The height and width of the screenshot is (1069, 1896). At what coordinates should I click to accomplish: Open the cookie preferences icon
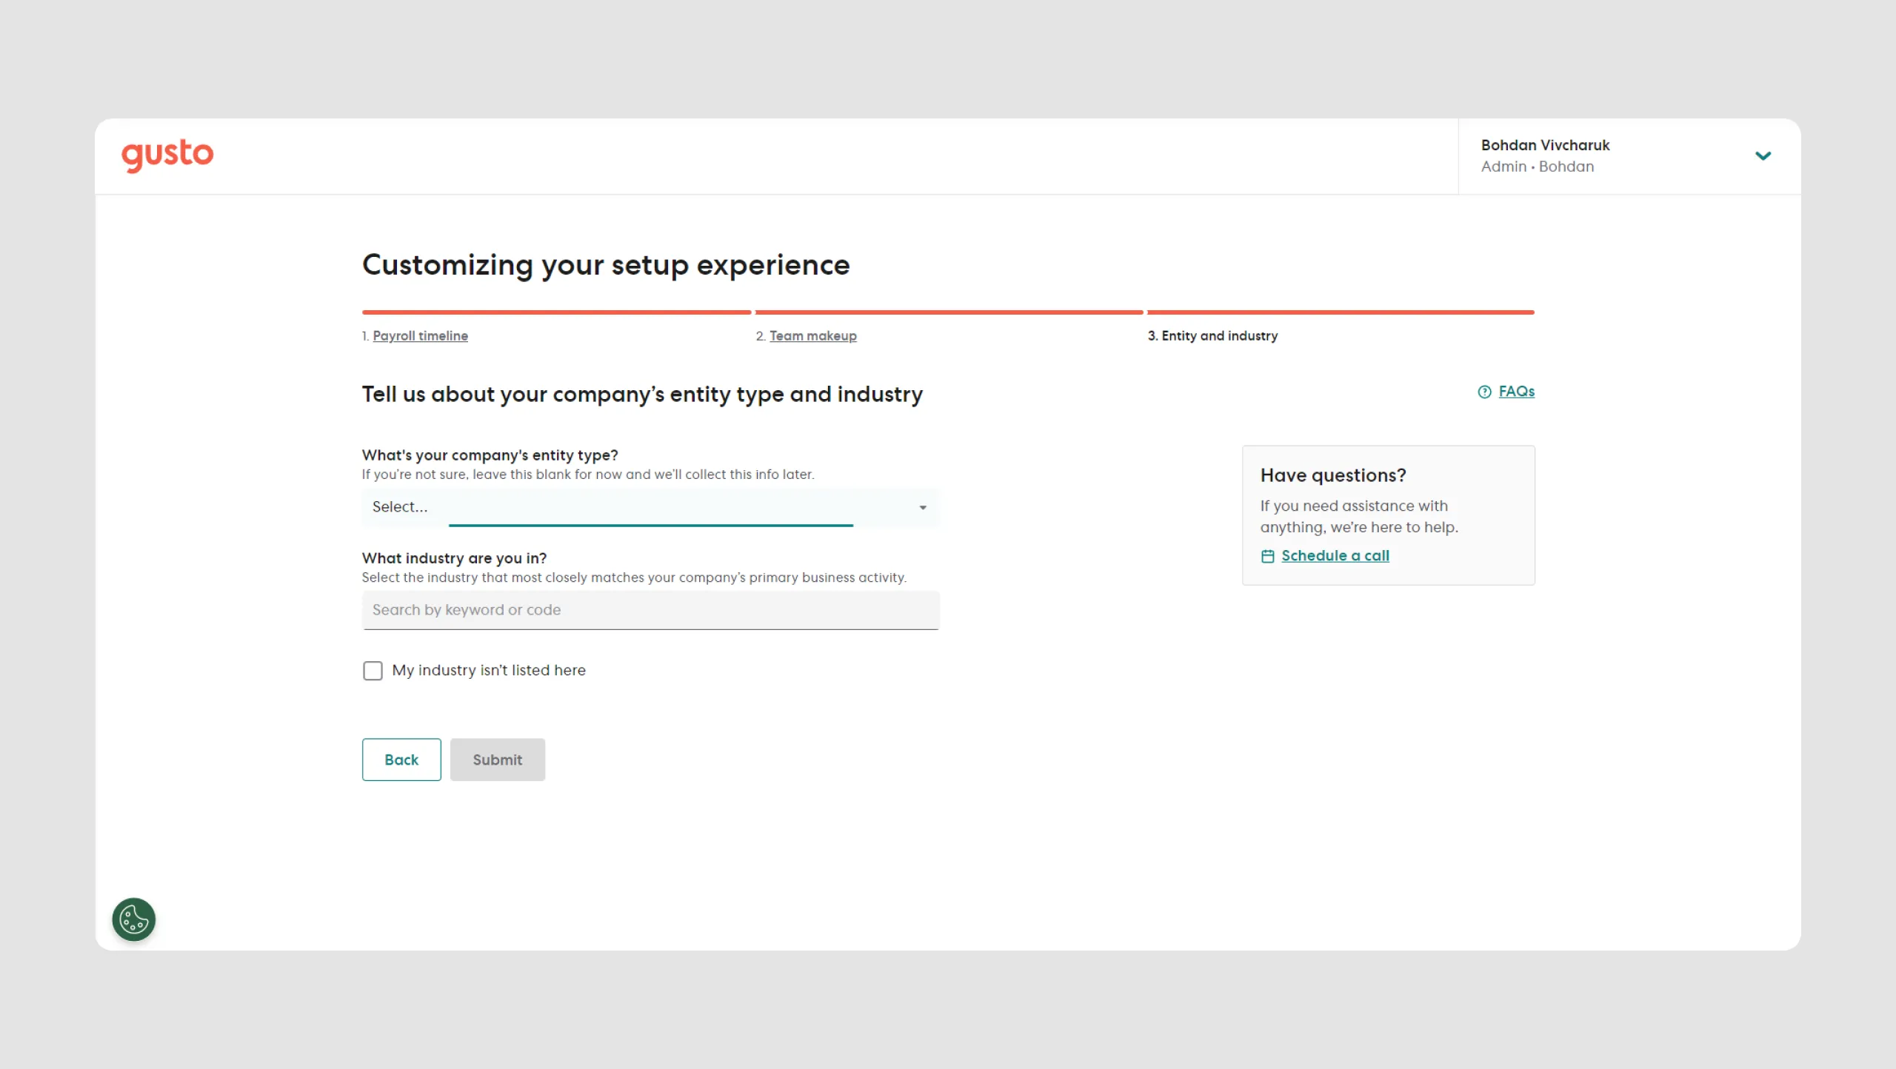[x=133, y=919]
